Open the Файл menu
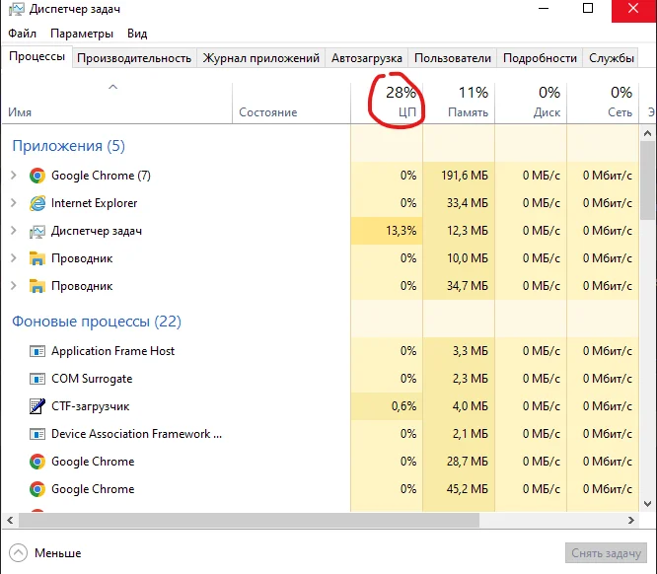This screenshot has height=574, width=657. pos(22,33)
